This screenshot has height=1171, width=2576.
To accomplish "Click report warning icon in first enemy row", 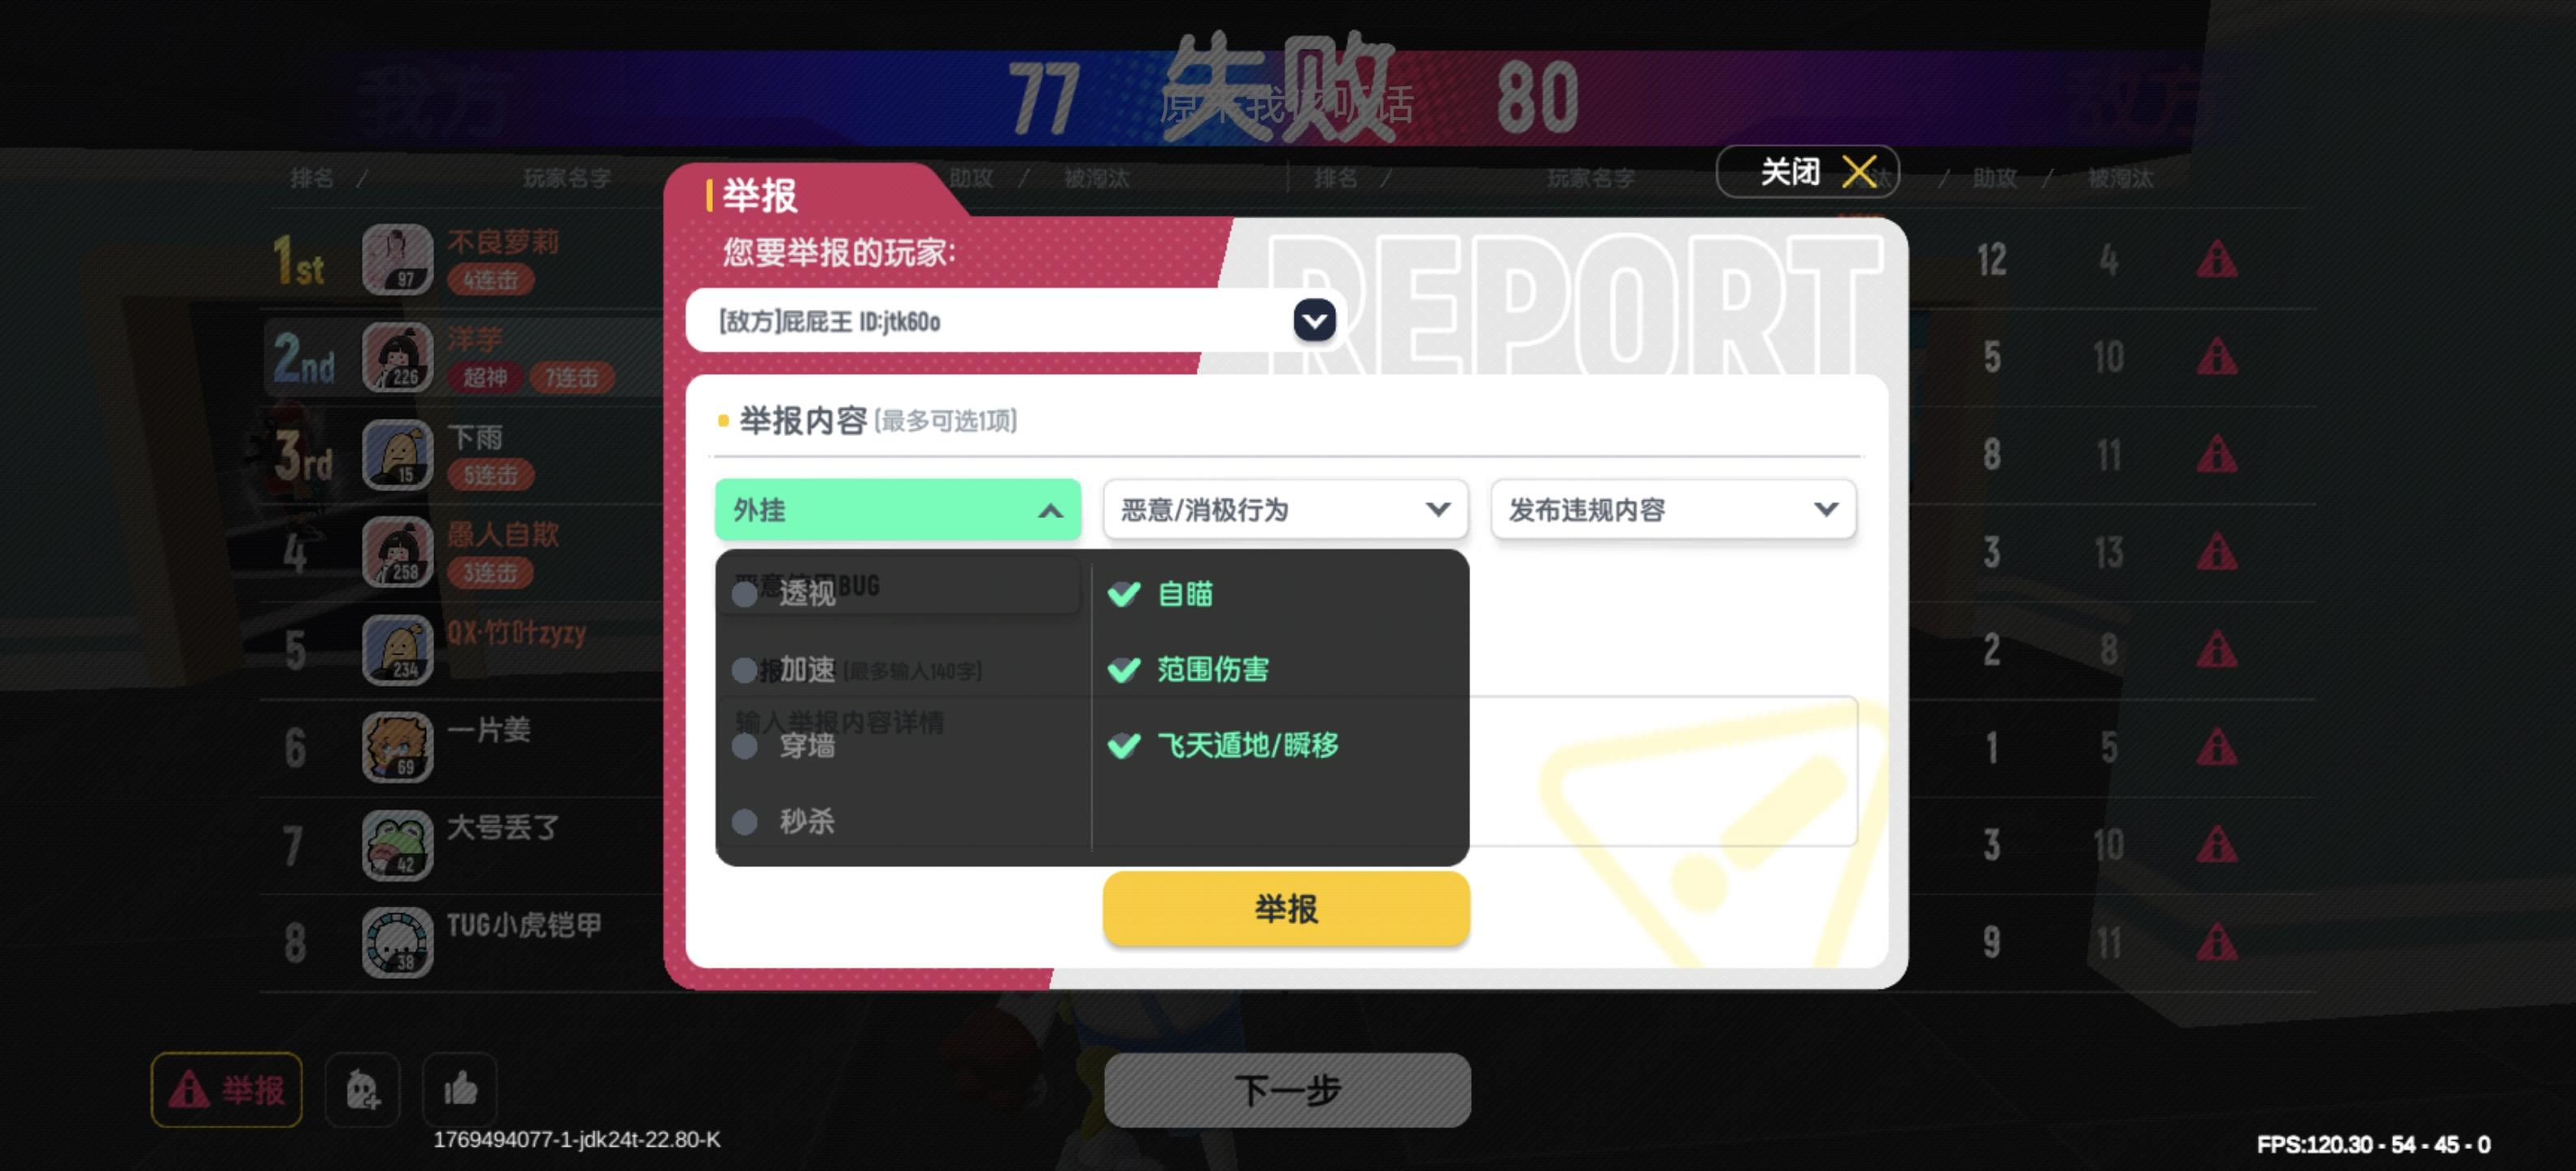I will [2216, 260].
